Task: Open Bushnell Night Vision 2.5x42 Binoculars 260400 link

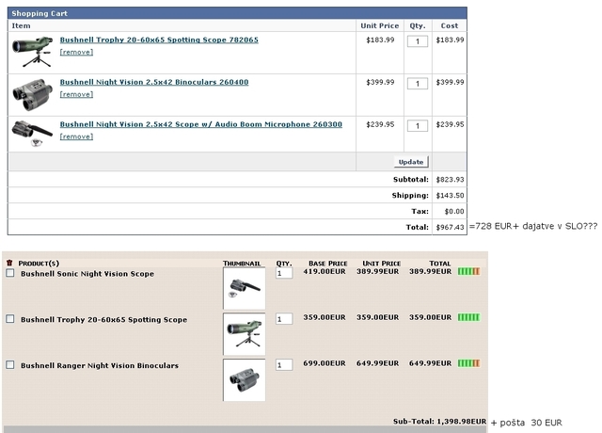Action: [154, 82]
